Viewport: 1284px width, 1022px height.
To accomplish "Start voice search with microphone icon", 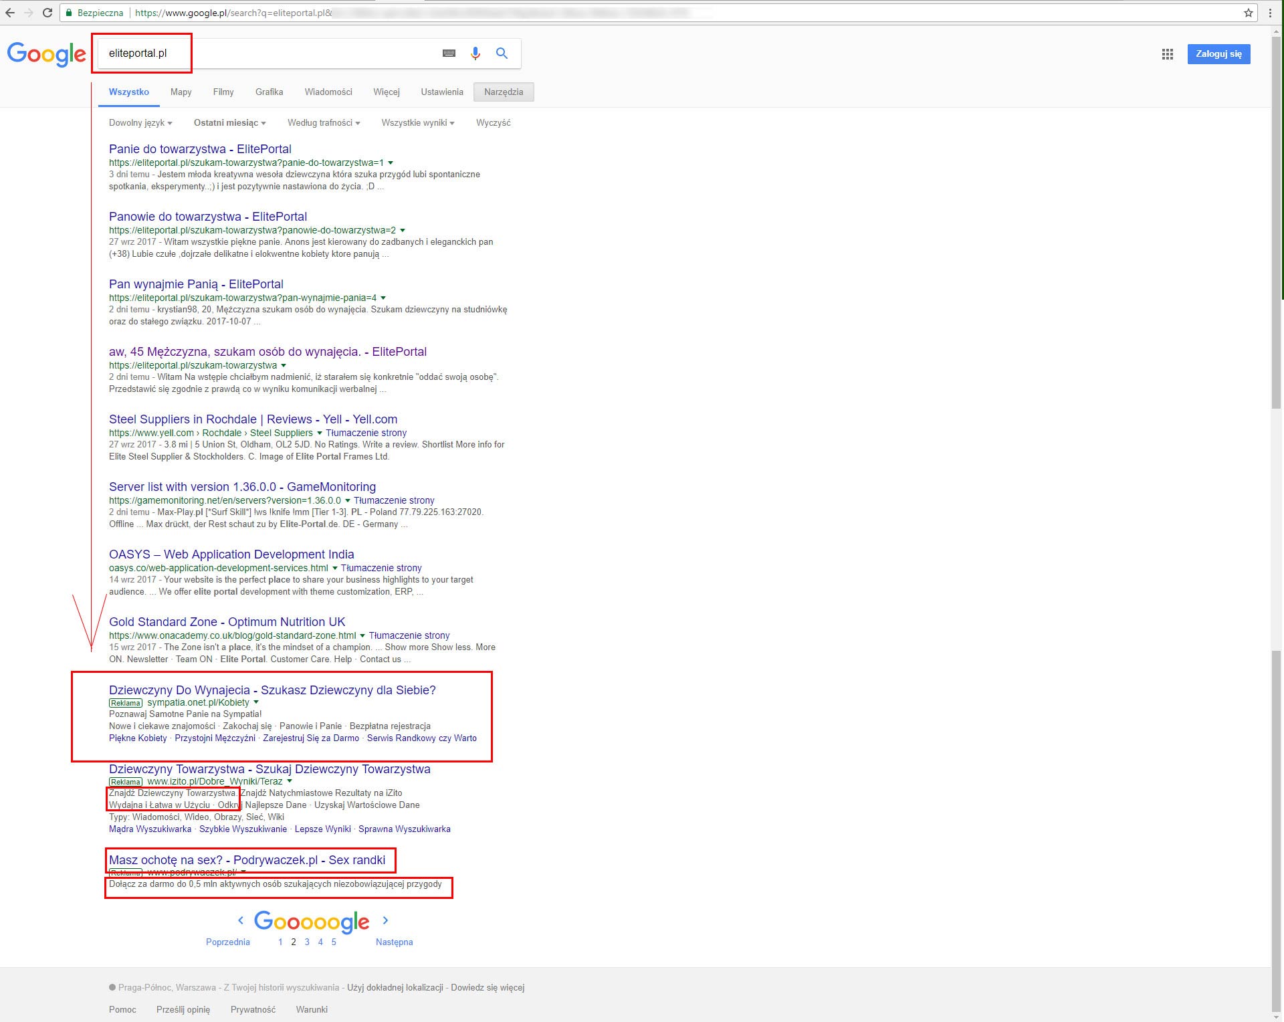I will pyautogui.click(x=475, y=54).
